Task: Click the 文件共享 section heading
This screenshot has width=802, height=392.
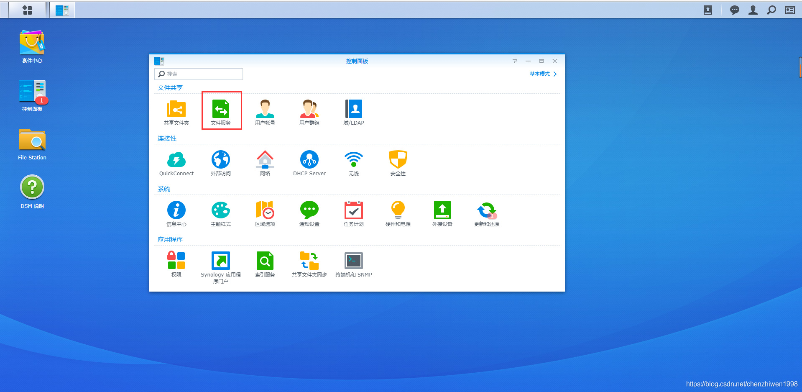Action: 170,88
